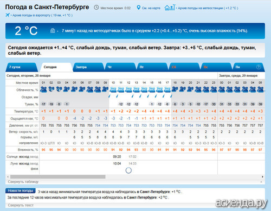Open the 7 суток tab
Viewport: 271px width, 211px height.
pyautogui.click(x=22, y=67)
